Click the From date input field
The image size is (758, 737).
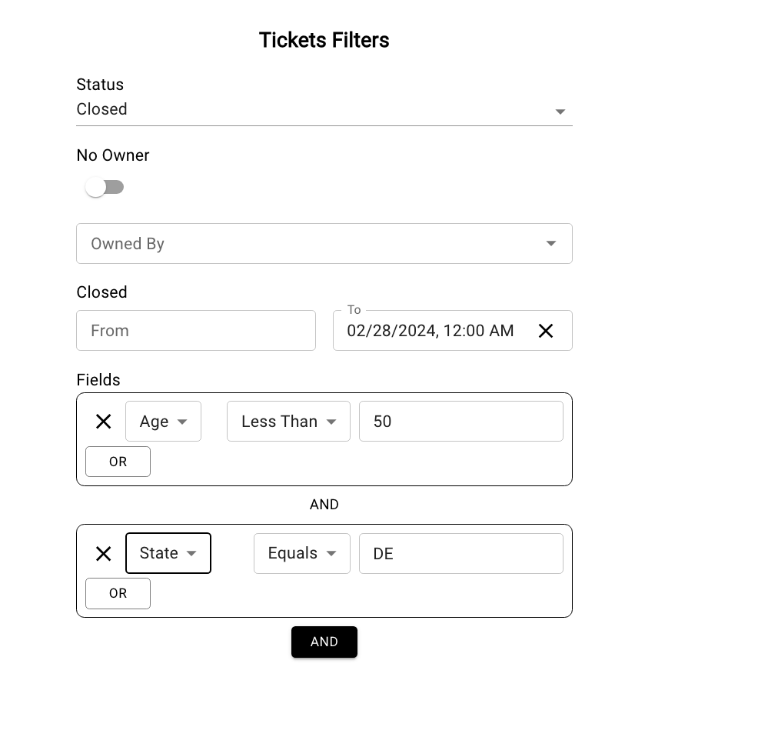click(x=196, y=330)
